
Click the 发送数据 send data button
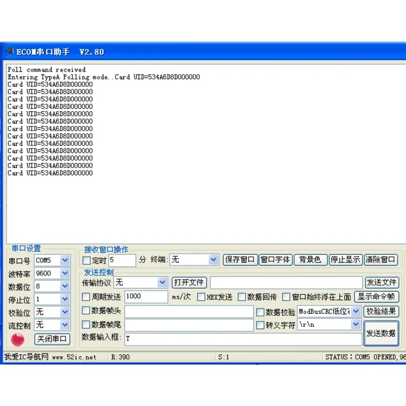381,333
